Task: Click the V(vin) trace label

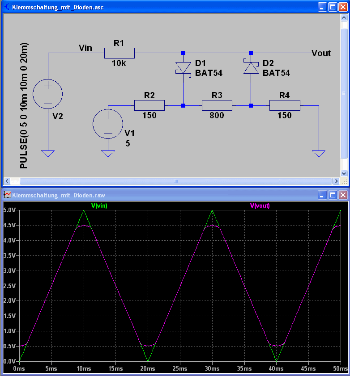Action: pos(99,205)
